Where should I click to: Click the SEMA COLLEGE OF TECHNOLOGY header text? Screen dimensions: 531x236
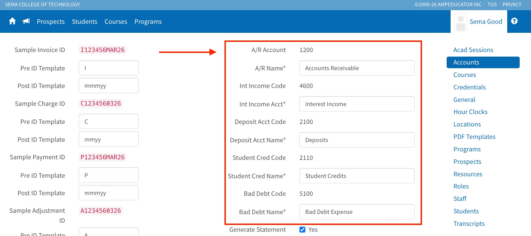click(42, 5)
